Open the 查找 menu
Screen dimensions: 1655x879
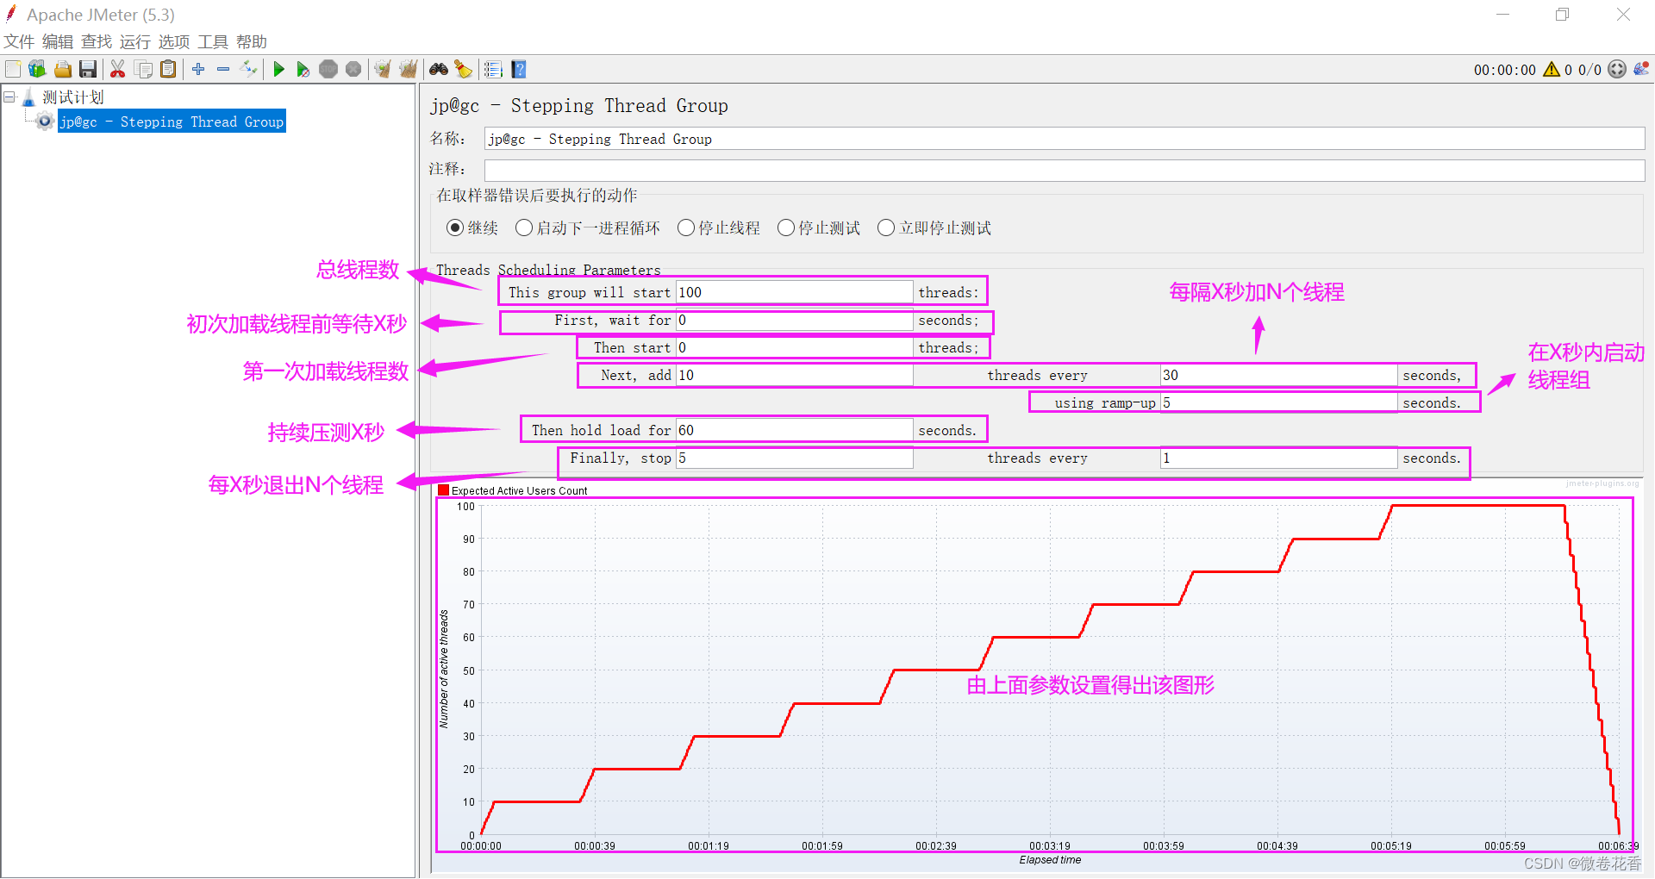click(97, 41)
